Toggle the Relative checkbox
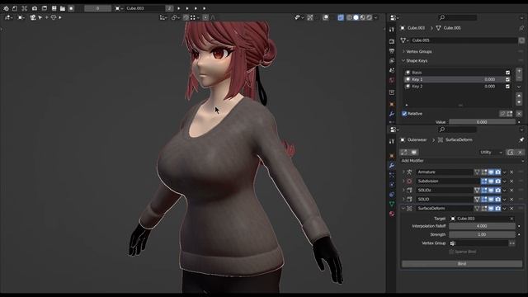 [x=404, y=114]
